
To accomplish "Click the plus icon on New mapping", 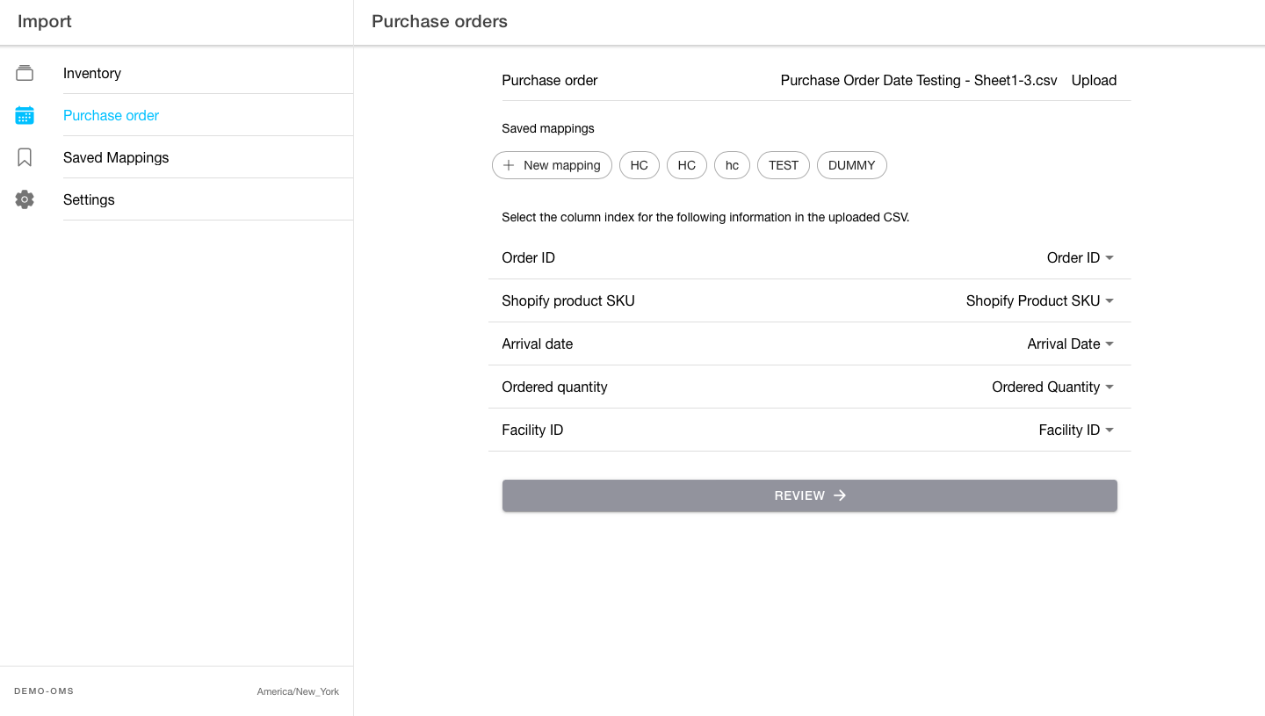I will [509, 165].
